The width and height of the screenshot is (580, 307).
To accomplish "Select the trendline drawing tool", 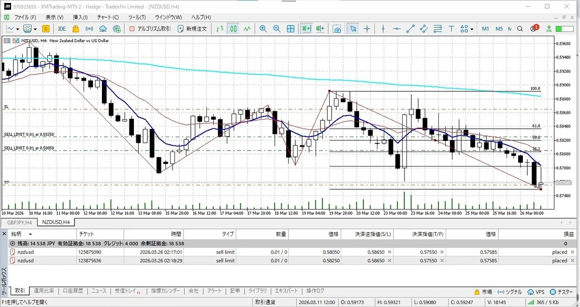I will pyautogui.click(x=410, y=28).
